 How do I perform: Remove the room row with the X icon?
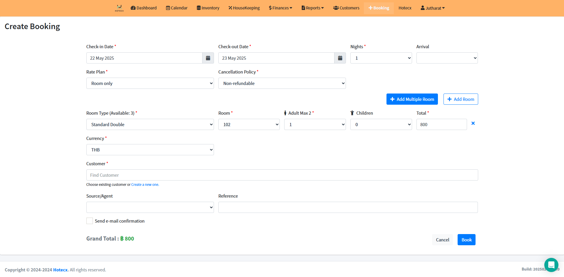[x=473, y=124]
